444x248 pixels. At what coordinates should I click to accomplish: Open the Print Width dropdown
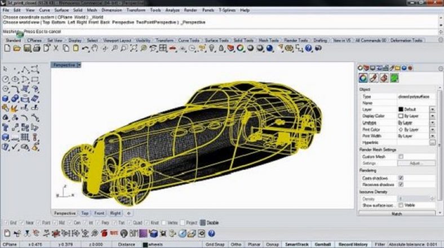point(432,136)
